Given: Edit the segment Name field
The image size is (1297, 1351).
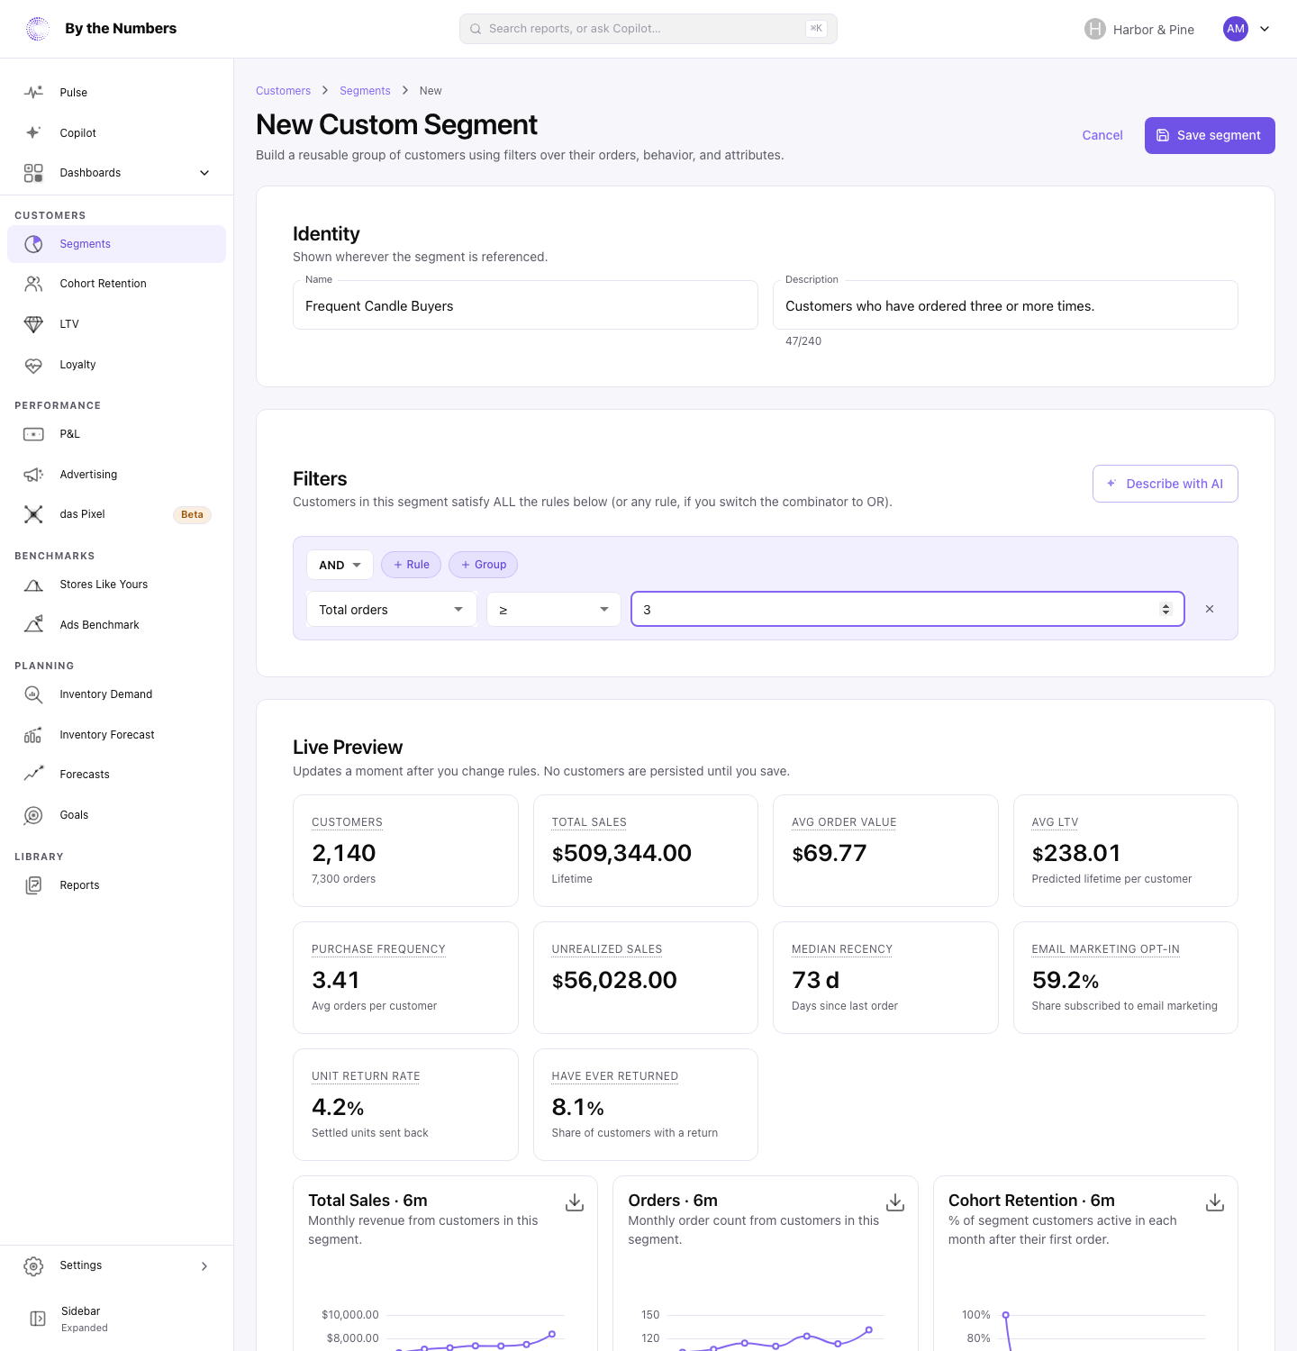Looking at the screenshot, I should click(525, 306).
